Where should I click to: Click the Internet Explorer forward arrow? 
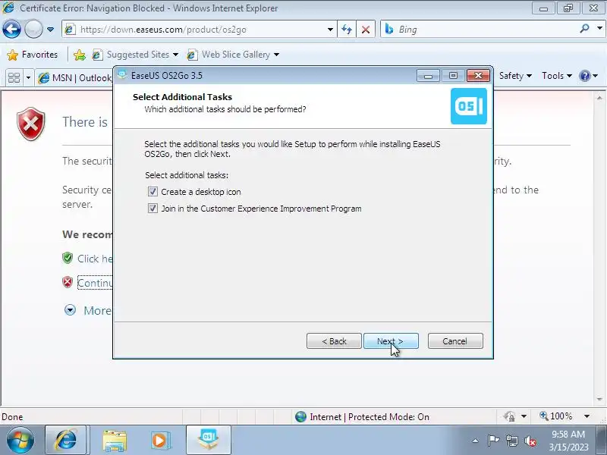click(33, 30)
